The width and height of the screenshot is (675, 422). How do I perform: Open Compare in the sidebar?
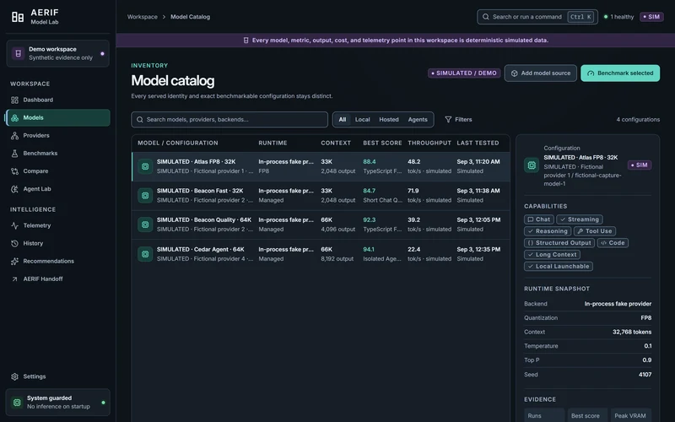[57, 171]
